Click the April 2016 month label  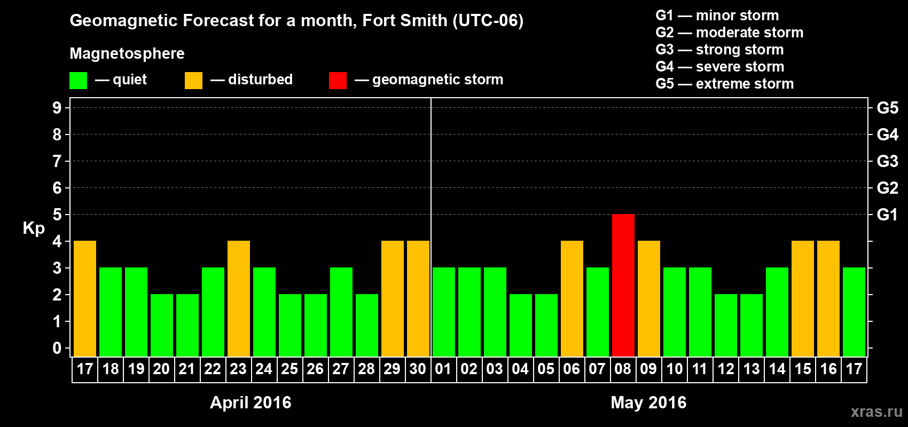[251, 402]
